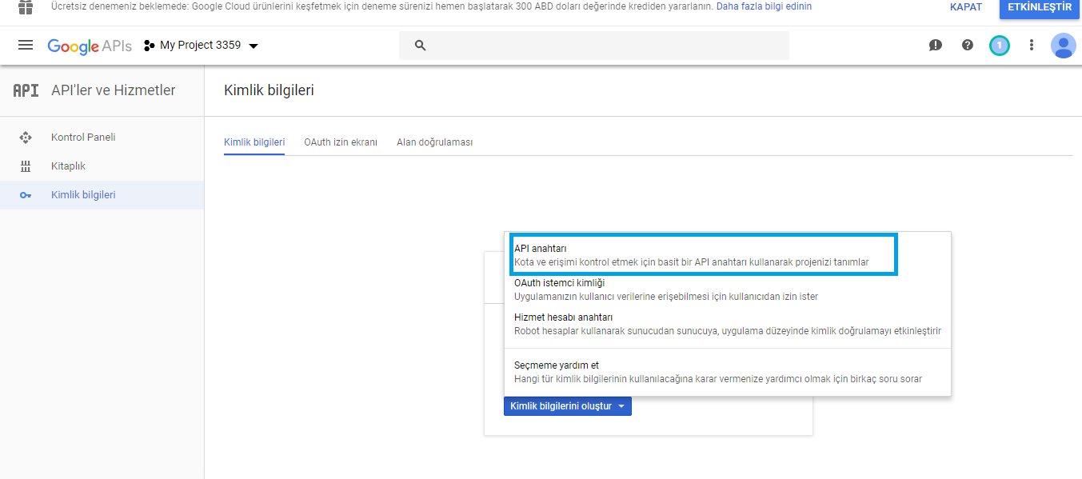This screenshot has height=479, width=1082.
Task: Choose API anahtarı from the menu
Action: [x=703, y=255]
